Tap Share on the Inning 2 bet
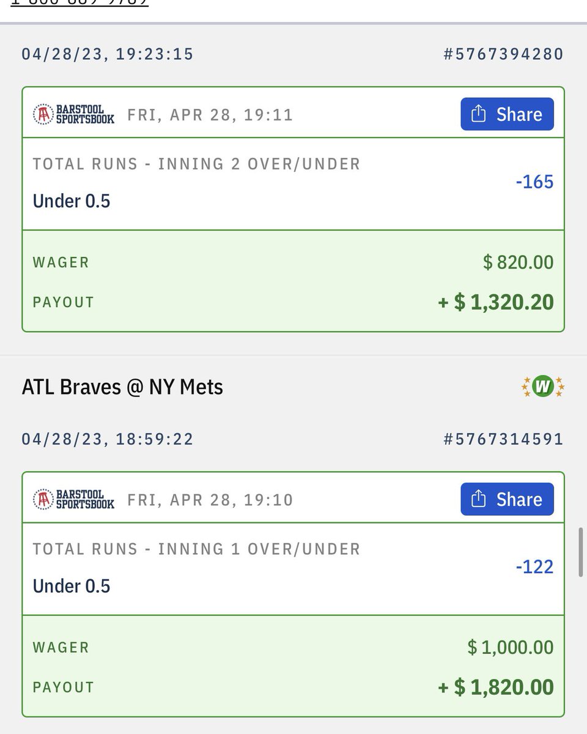This screenshot has width=587, height=734. point(507,114)
